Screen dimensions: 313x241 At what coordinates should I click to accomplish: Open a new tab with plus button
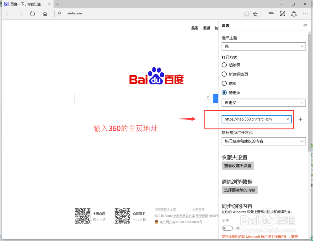point(58,4)
